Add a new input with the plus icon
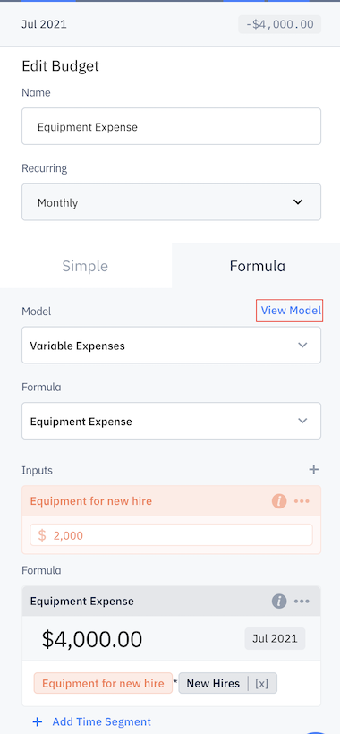 click(314, 470)
